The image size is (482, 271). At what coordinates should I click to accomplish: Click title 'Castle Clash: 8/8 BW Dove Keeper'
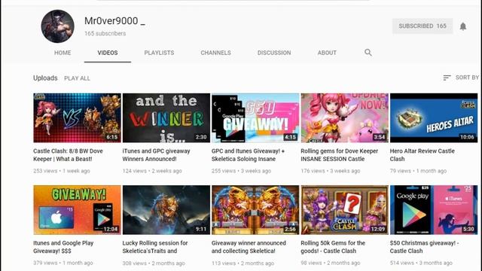[x=68, y=155]
